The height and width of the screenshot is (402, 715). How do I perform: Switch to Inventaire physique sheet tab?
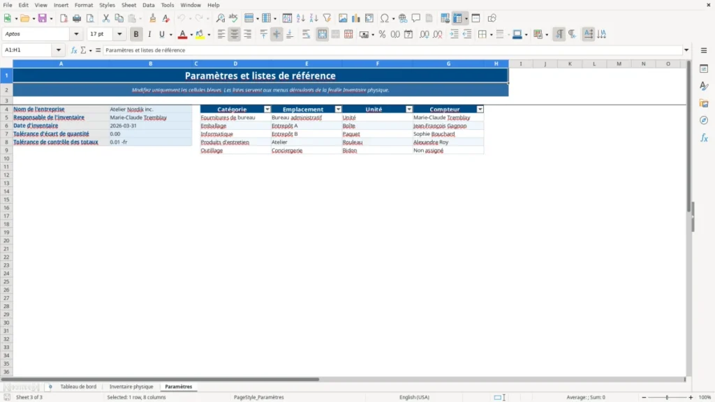pos(131,387)
